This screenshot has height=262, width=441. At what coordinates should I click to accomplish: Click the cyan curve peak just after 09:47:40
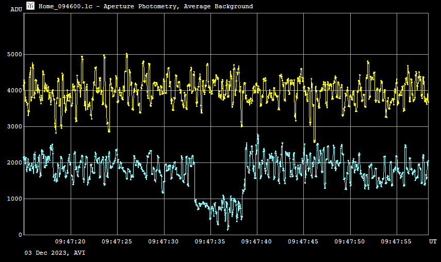point(258,135)
